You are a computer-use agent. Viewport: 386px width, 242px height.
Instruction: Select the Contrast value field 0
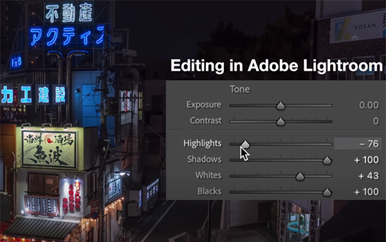(376, 121)
